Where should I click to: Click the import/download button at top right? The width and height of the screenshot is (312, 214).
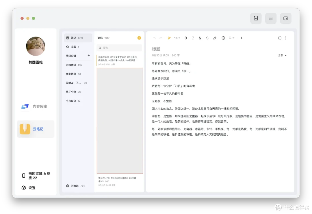pyautogui.click(x=256, y=18)
